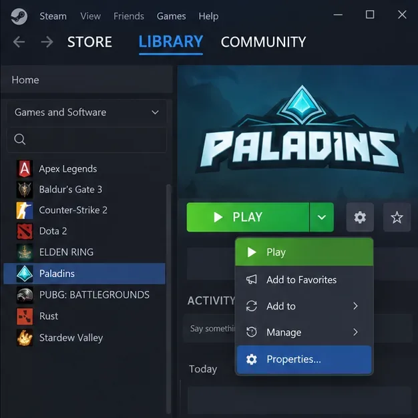The image size is (418, 418).
Task: Click the Home button in sidebar
Action: click(87, 80)
